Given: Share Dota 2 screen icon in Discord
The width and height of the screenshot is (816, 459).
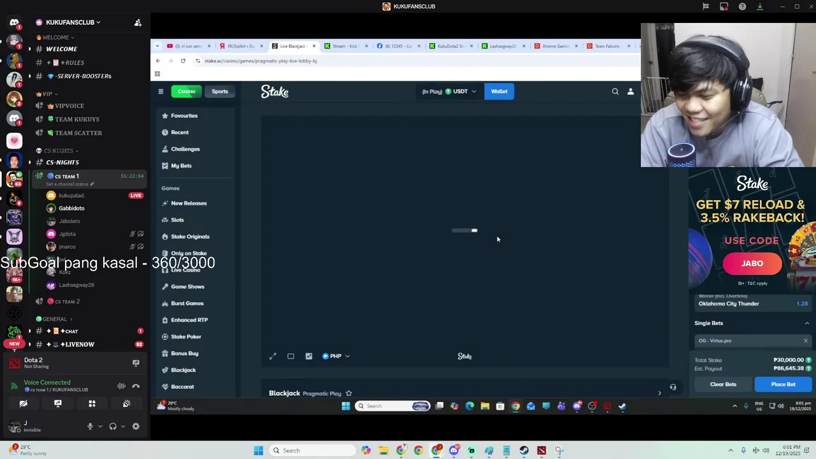Looking at the screenshot, I should tap(136, 363).
